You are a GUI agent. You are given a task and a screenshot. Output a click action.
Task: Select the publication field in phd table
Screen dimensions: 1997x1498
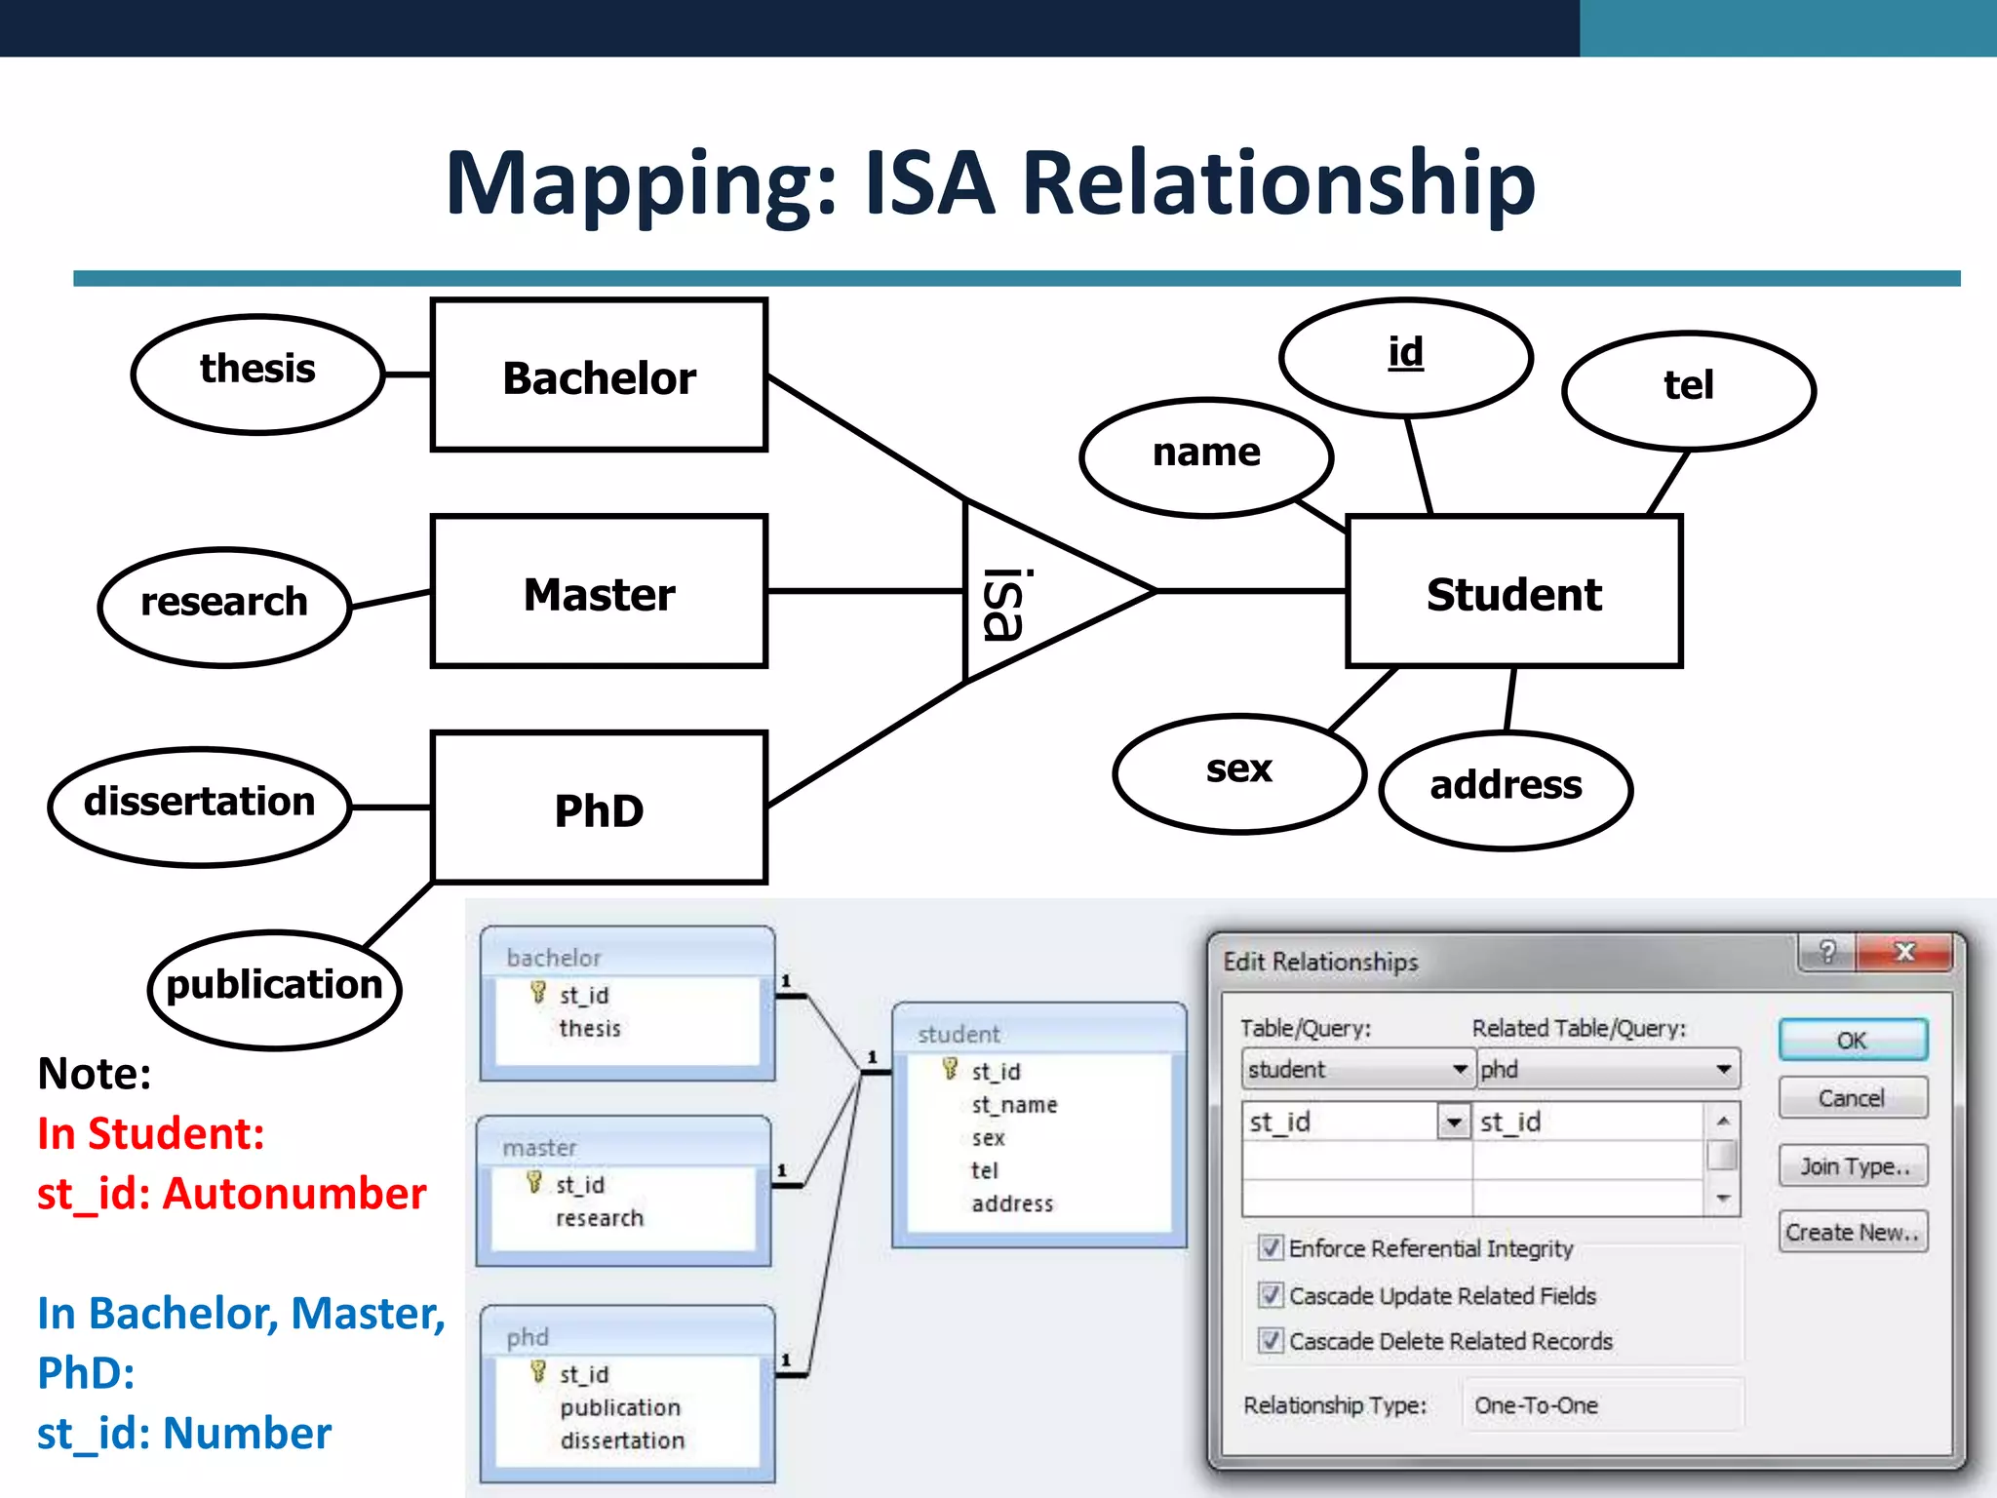[x=620, y=1407]
